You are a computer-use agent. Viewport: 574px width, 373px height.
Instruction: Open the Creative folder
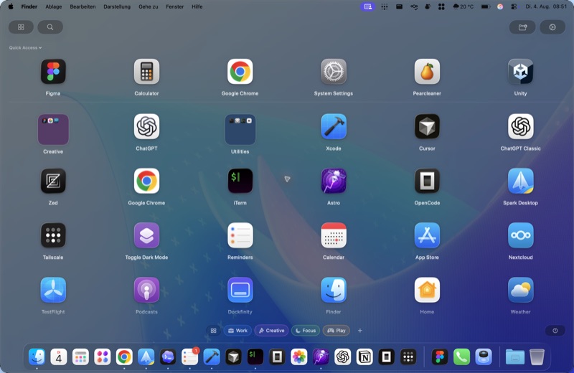[53, 129]
